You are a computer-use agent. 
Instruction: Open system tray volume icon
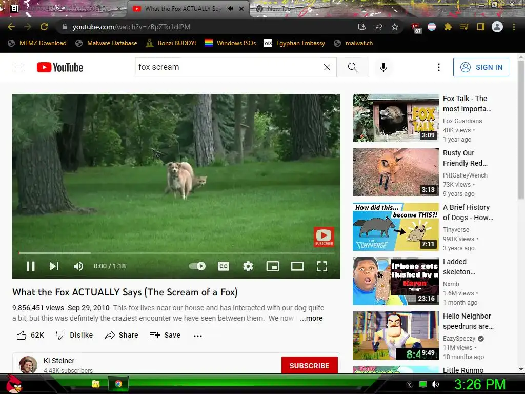(435, 384)
